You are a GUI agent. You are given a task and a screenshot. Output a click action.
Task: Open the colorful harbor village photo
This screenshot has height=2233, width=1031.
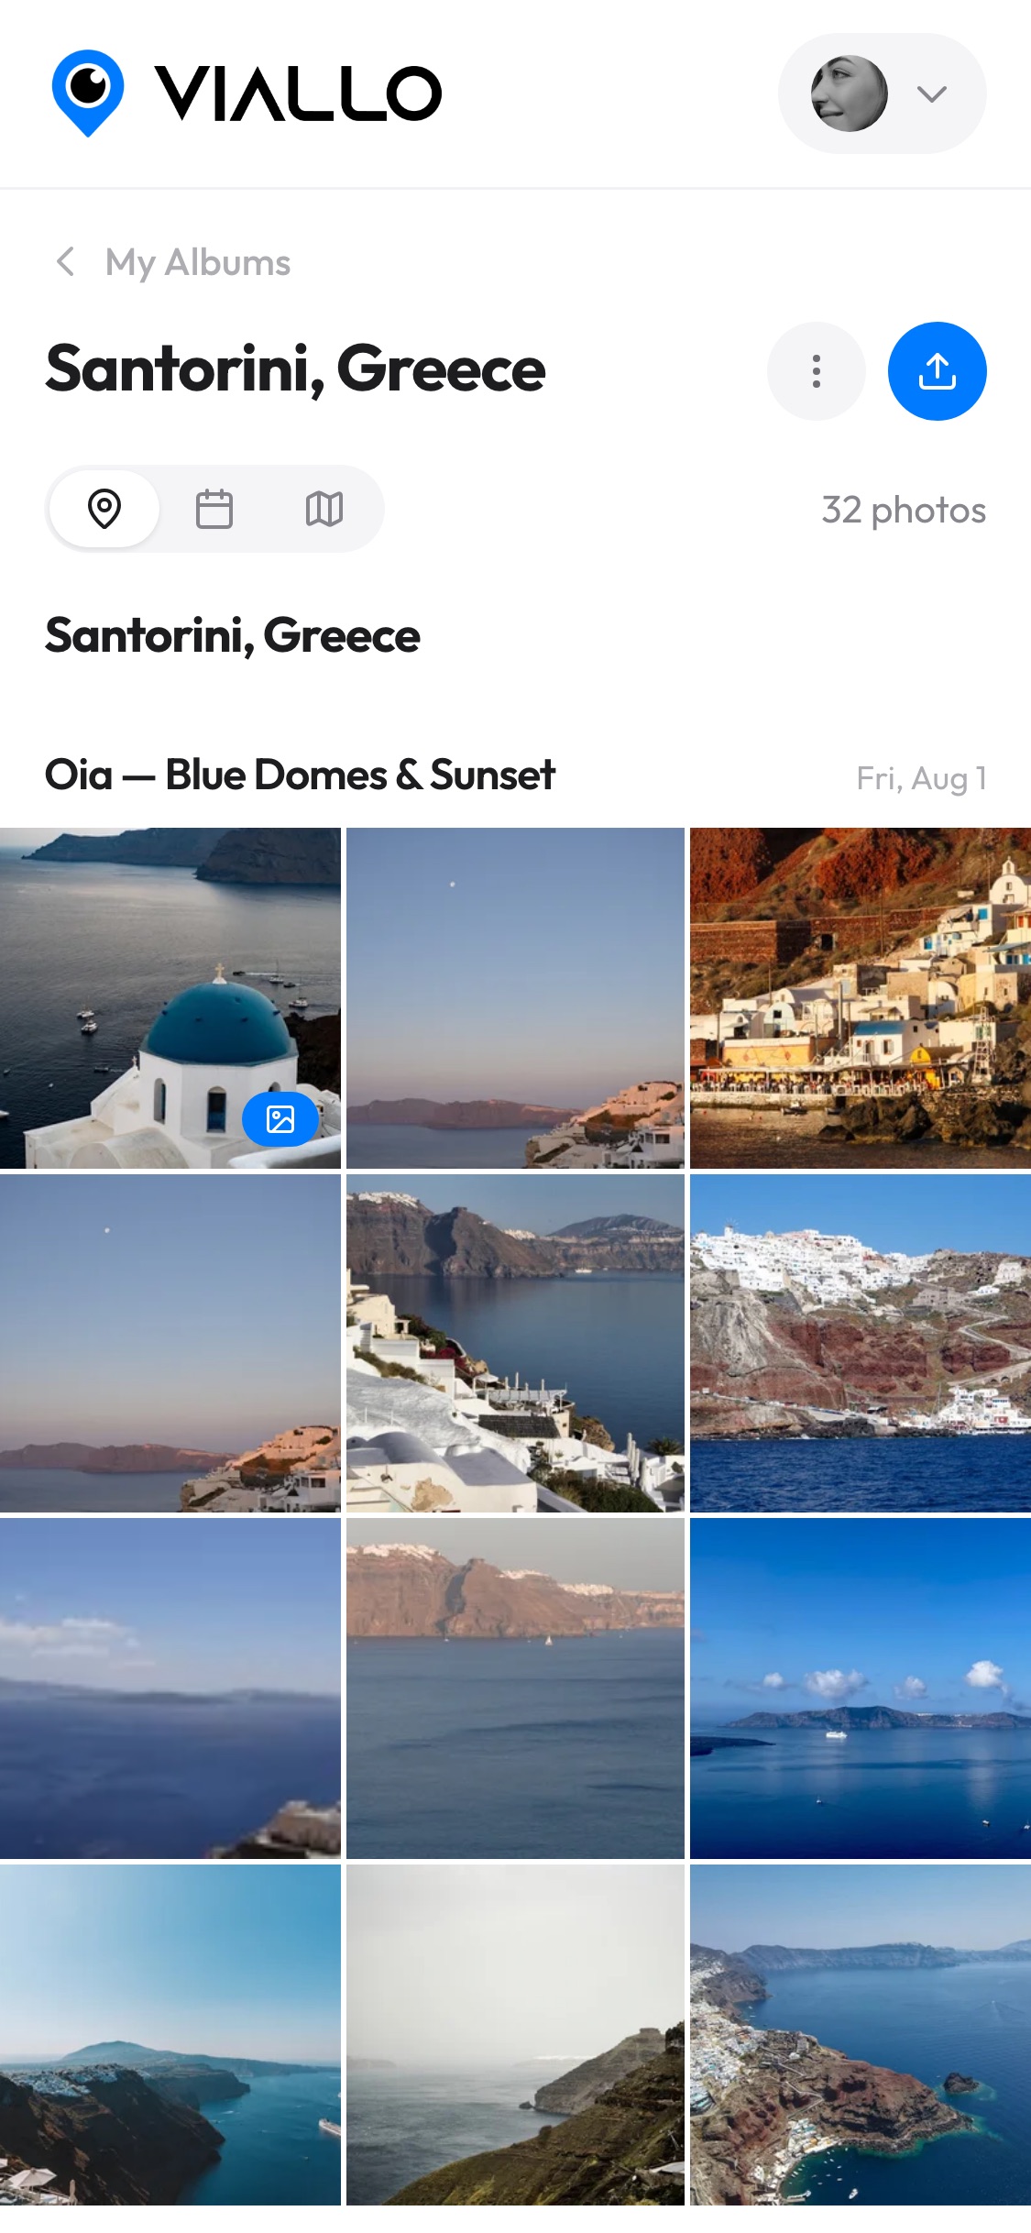pyautogui.click(x=861, y=998)
